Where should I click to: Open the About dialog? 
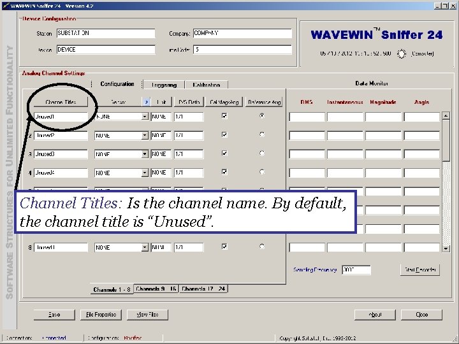point(375,315)
